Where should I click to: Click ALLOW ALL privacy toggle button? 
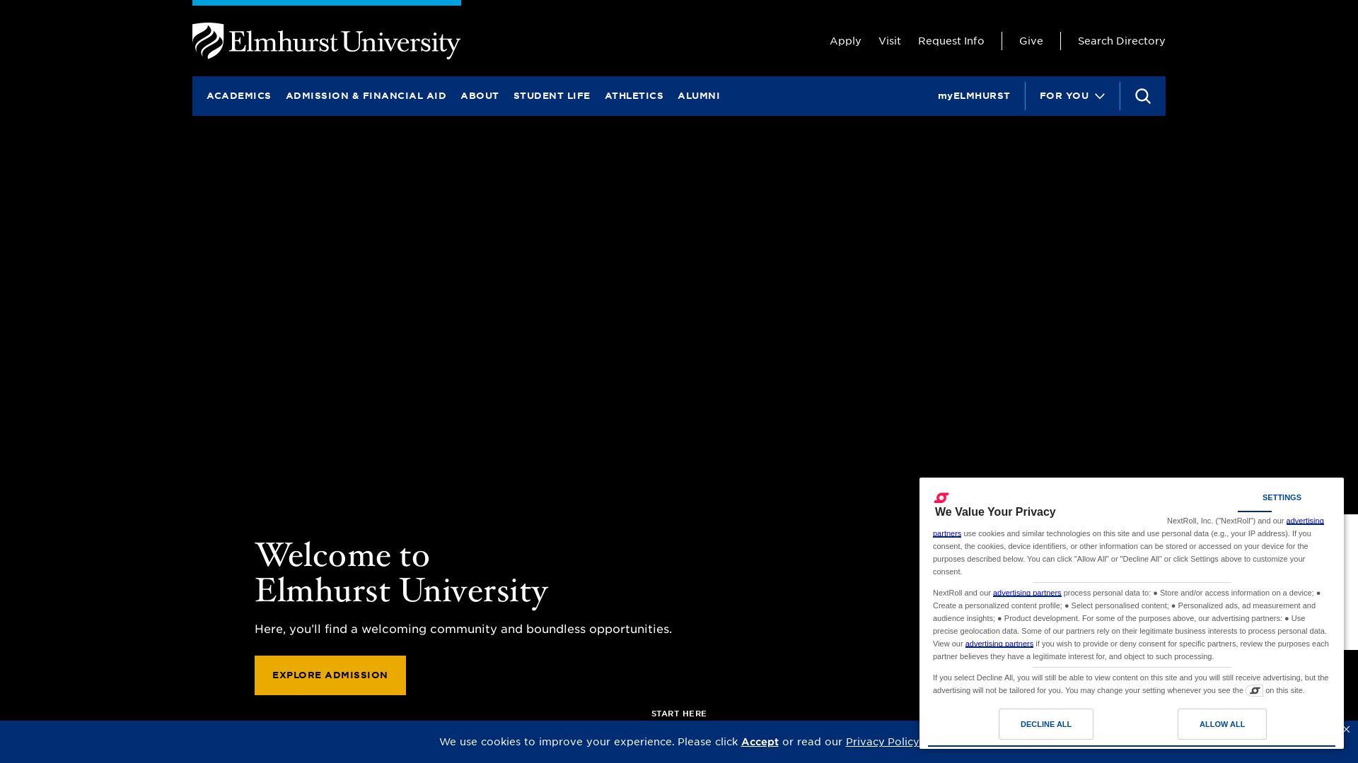1221,724
